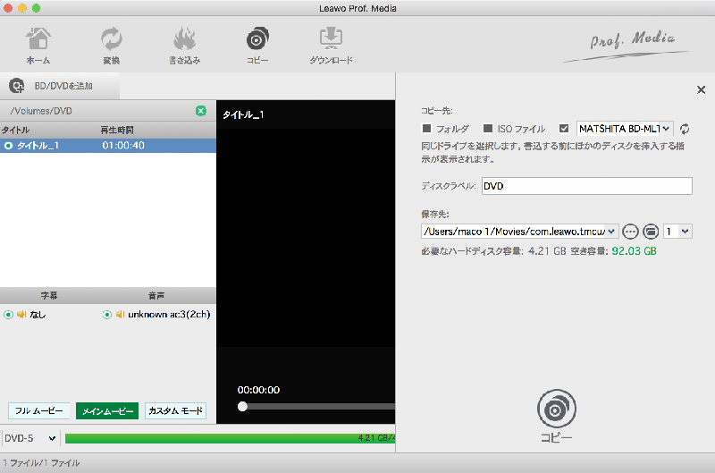Open the 変換 convert module
The image size is (715, 473).
pos(111,46)
